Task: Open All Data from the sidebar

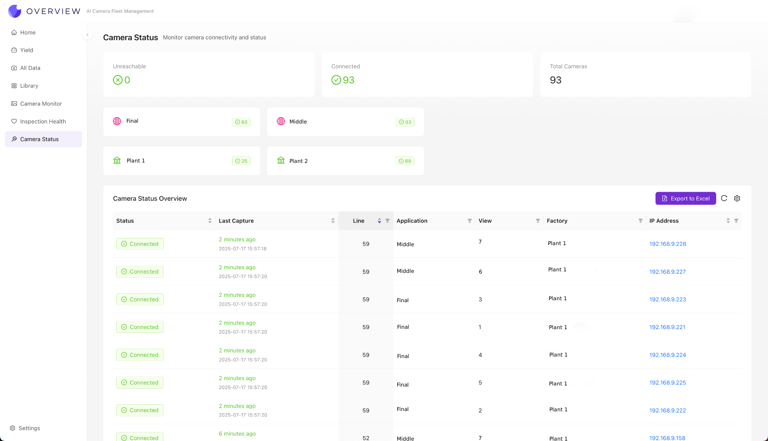Action: click(x=30, y=68)
